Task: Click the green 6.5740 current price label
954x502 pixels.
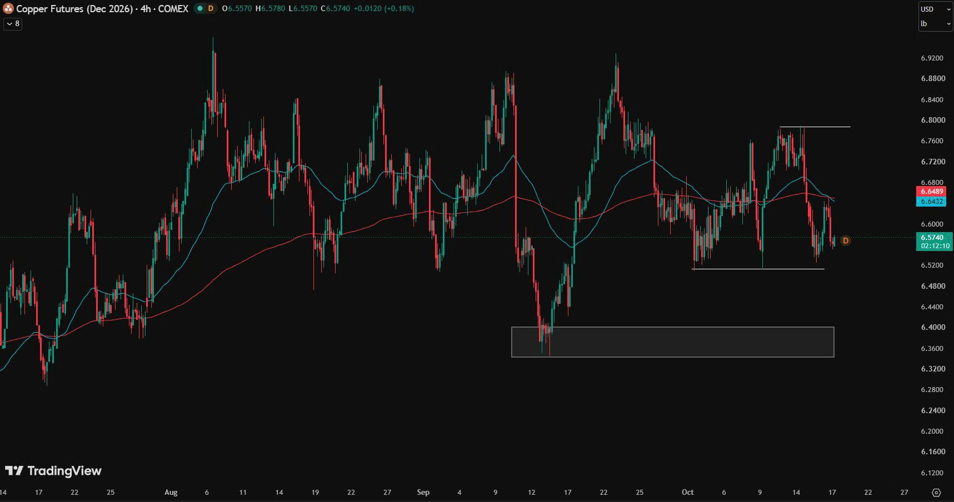Action: tap(933, 242)
